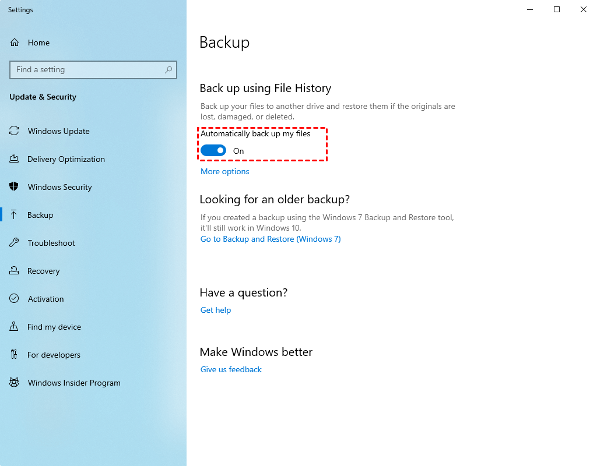Go to Backup and Restore (Windows 7)
The height and width of the screenshot is (466, 597).
(271, 239)
